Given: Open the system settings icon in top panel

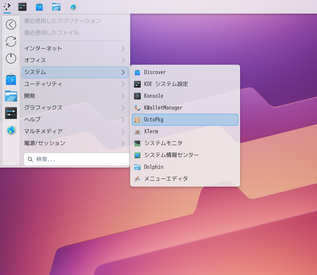Looking at the screenshot, I should click(22, 7).
